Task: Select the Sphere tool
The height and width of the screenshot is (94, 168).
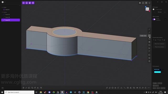Action: [149, 55]
